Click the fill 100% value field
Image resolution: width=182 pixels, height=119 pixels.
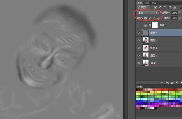click(174, 18)
